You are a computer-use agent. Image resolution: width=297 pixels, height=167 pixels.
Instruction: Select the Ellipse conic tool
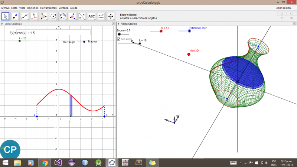point(63,16)
